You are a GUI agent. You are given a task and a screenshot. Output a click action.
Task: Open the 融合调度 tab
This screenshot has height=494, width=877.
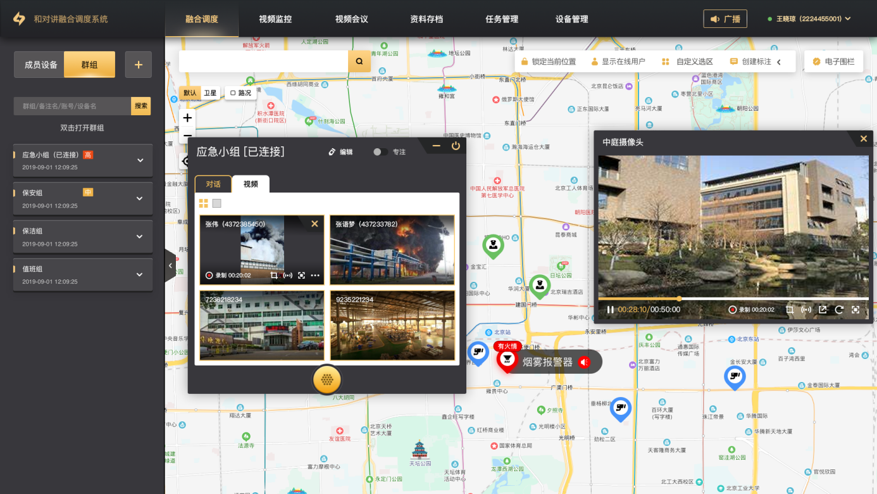pyautogui.click(x=202, y=19)
